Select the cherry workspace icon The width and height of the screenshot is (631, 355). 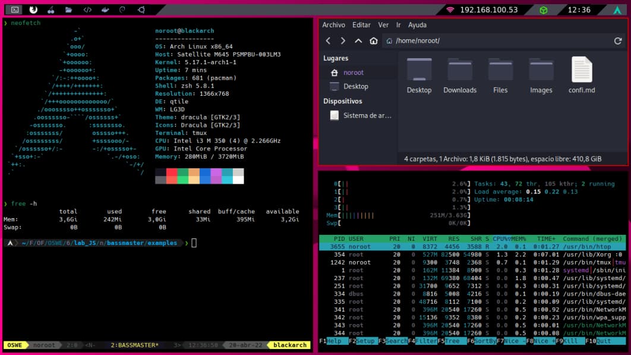(51, 10)
